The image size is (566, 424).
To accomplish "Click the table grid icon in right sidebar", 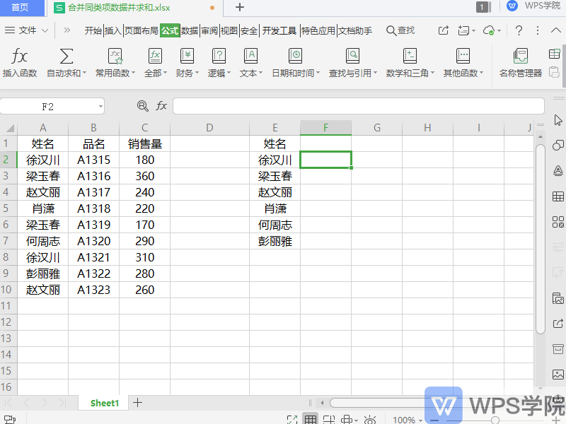I will point(558,196).
